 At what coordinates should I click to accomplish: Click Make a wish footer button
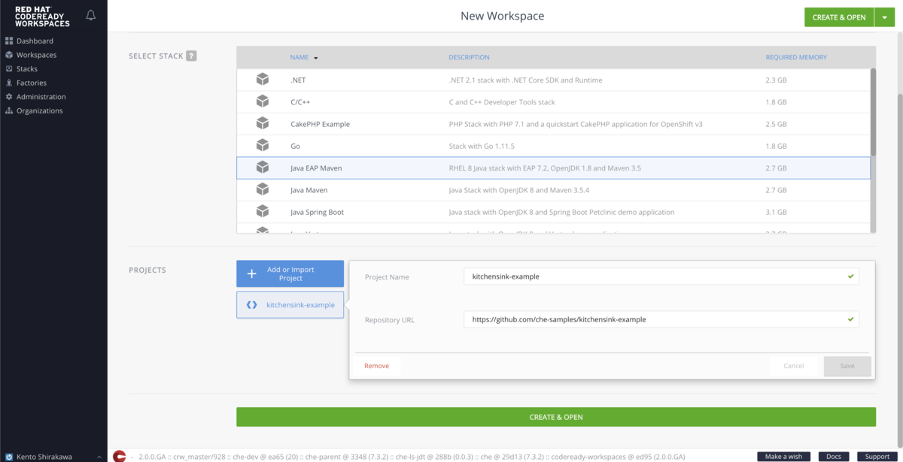point(783,457)
